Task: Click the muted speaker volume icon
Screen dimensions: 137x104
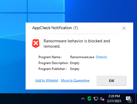Action: coord(102,99)
